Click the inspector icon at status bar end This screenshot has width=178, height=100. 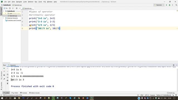click(x=176, y=95)
